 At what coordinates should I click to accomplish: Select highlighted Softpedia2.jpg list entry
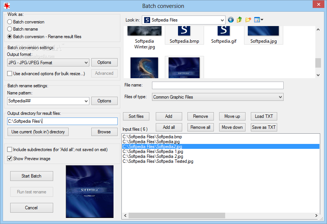coord(221,147)
